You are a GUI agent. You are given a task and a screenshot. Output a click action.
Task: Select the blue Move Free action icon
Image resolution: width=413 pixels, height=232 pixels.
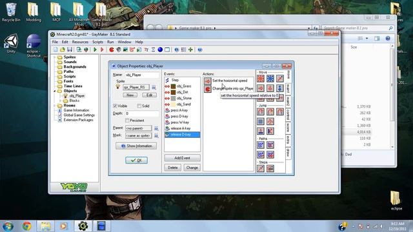coord(270,79)
